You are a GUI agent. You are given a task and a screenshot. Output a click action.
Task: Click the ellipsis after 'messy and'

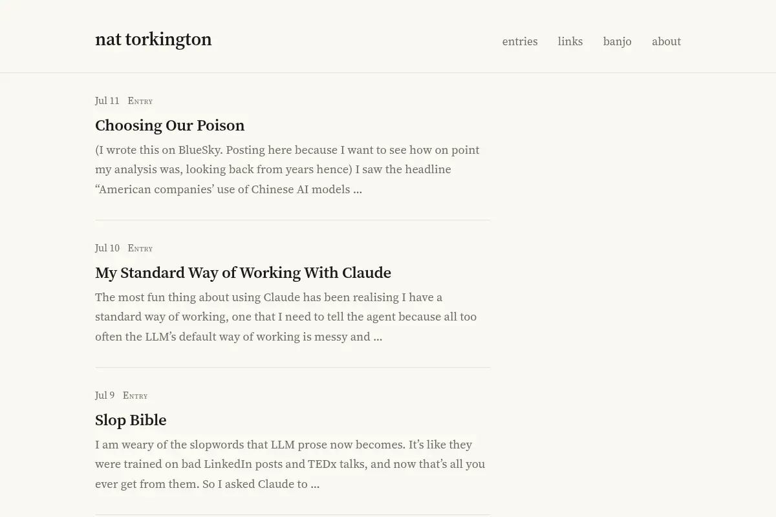(378, 337)
